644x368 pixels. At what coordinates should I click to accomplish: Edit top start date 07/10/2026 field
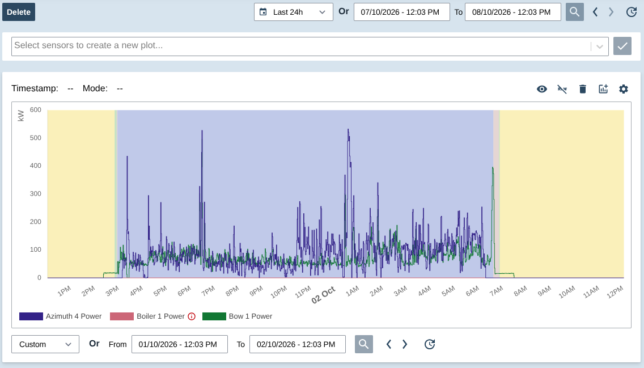(x=402, y=12)
